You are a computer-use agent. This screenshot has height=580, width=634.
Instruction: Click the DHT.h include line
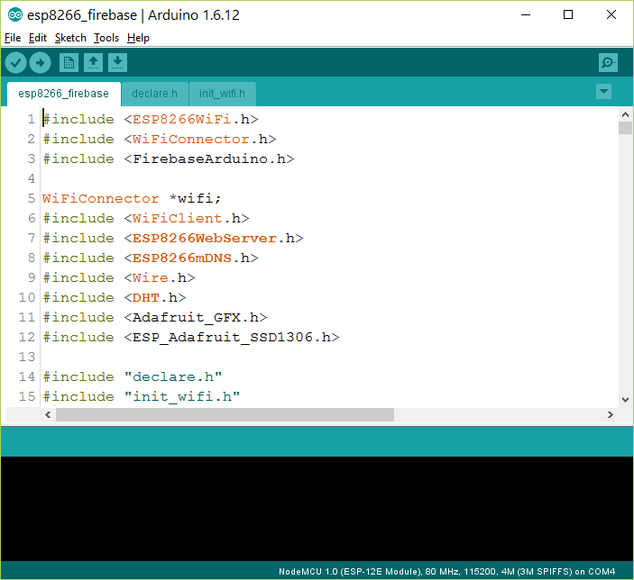pos(115,297)
